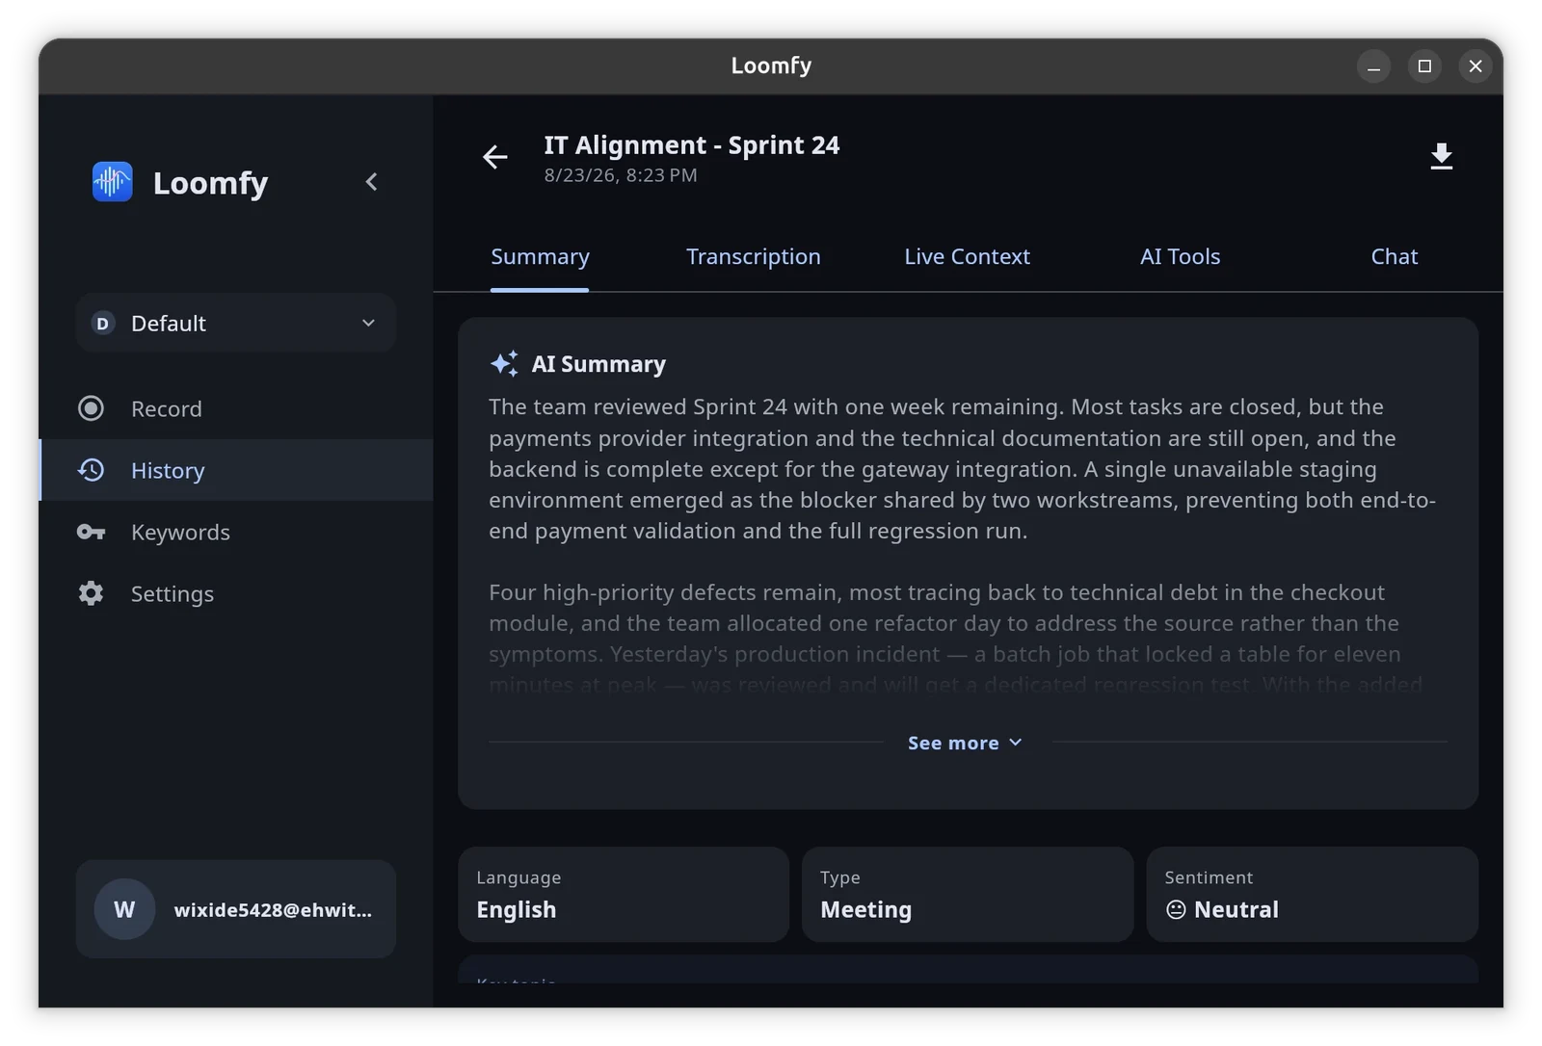The width and height of the screenshot is (1542, 1046).
Task: Maximize the Loomfy window
Action: tap(1424, 65)
